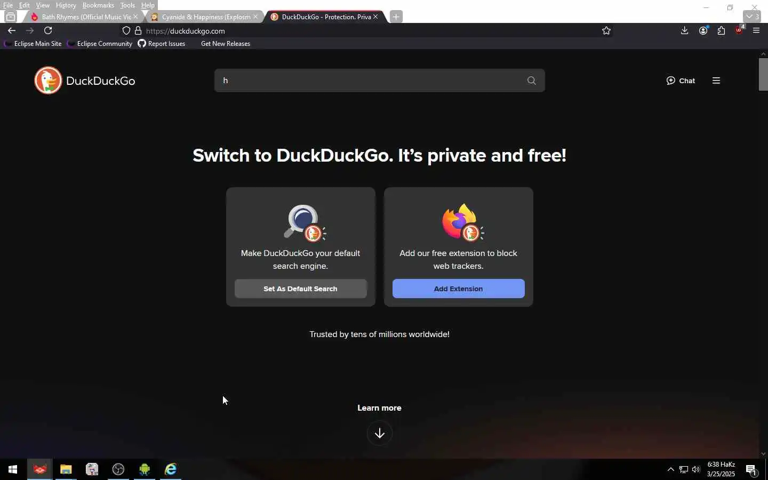This screenshot has height=480, width=768.
Task: Open the Help menu
Action: [x=148, y=5]
